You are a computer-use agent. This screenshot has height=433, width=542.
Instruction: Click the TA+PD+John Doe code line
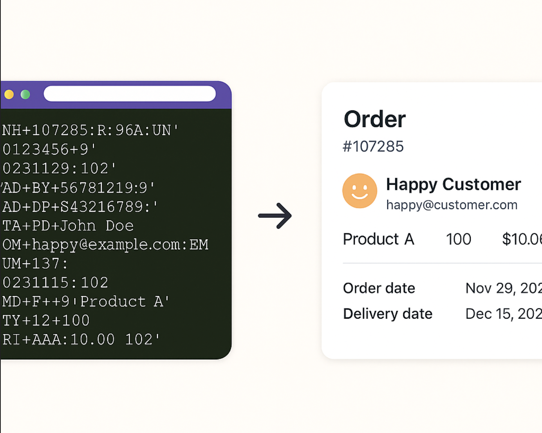(x=68, y=226)
